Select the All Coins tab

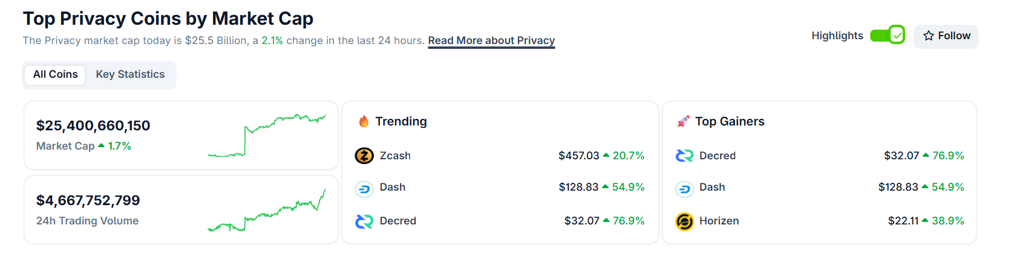tap(55, 74)
